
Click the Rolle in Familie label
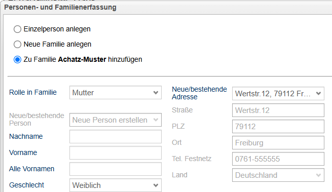(x=33, y=92)
